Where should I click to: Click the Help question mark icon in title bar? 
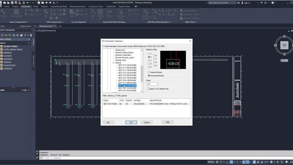tap(273, 3)
